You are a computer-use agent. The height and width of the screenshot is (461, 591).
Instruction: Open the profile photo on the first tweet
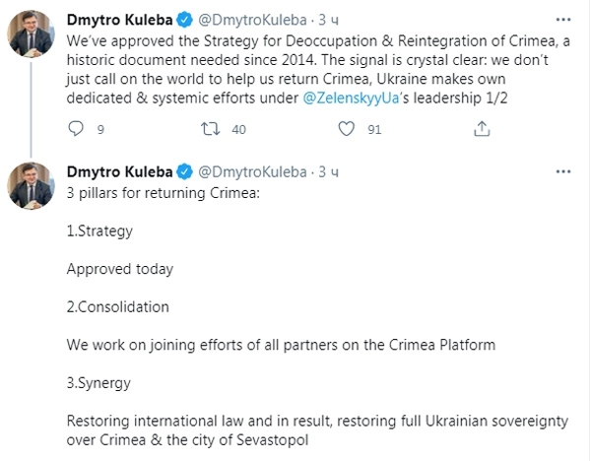[31, 36]
